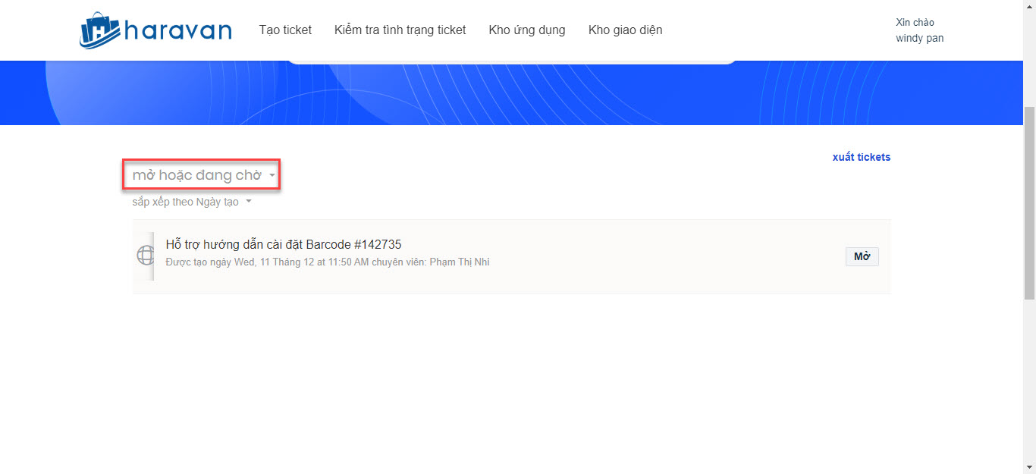Open the "mở hoặc đang chờ" status filter
Screen dimensions: 1036x474
click(196, 175)
